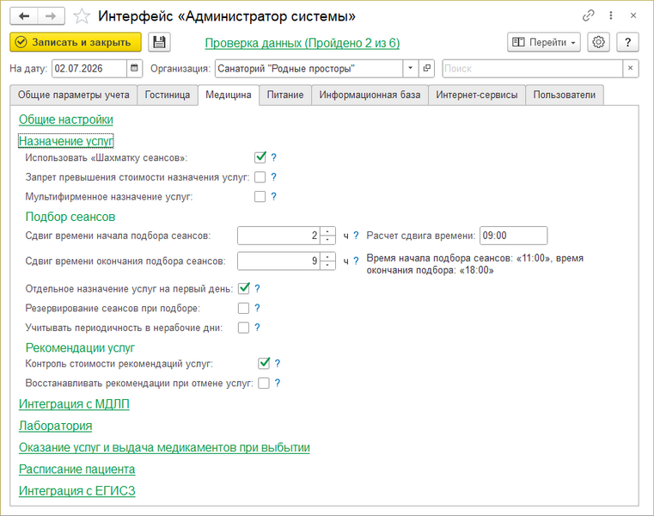
Task: Open the «Интернет-сервисы» tab
Action: (x=477, y=95)
